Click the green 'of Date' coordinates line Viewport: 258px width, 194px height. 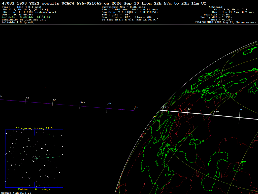pos(27,17)
